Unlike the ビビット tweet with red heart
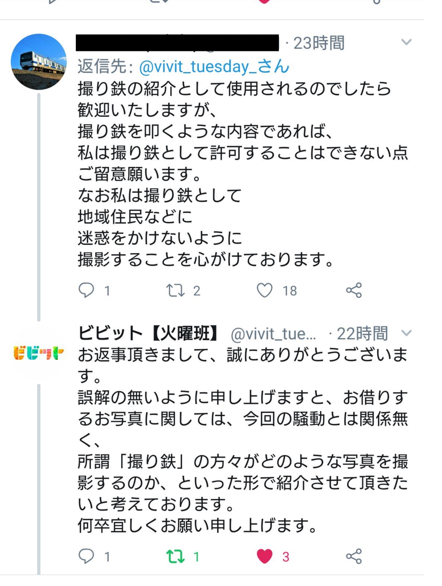Viewport: 442px width, 586px height. coord(265,556)
